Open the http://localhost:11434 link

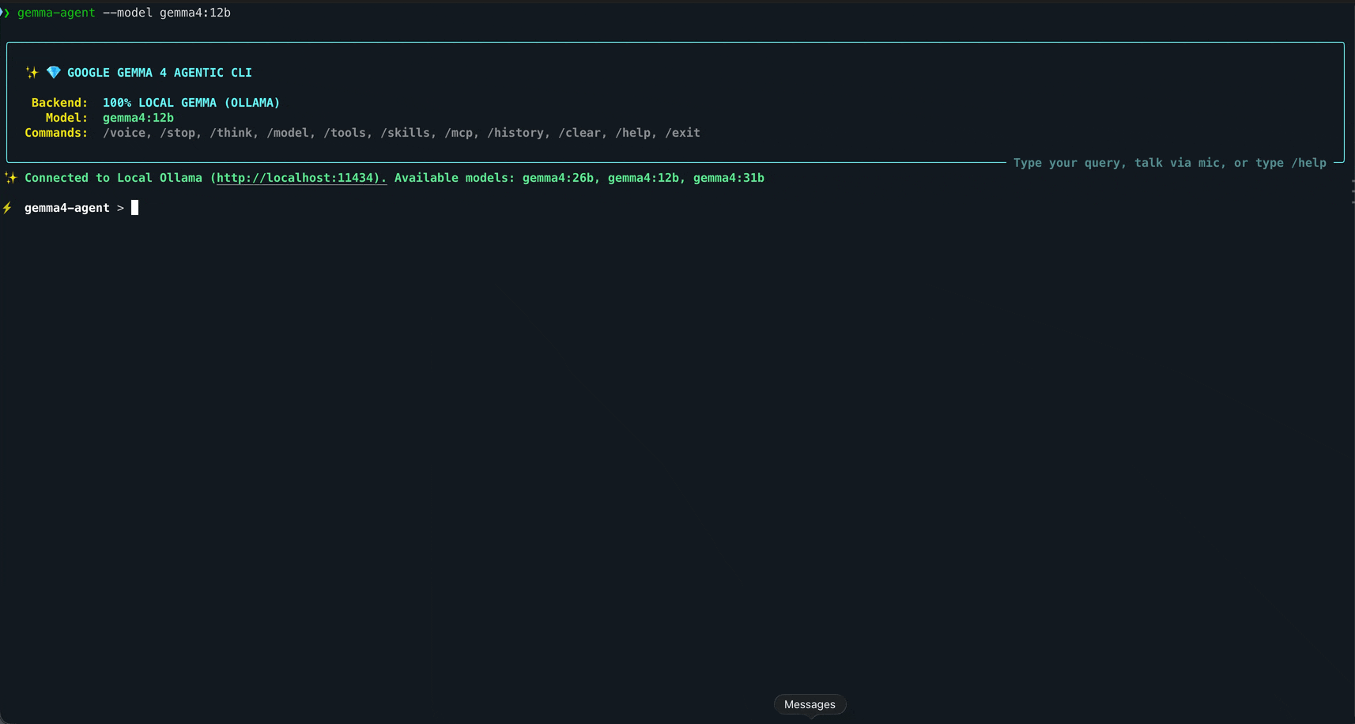point(301,178)
